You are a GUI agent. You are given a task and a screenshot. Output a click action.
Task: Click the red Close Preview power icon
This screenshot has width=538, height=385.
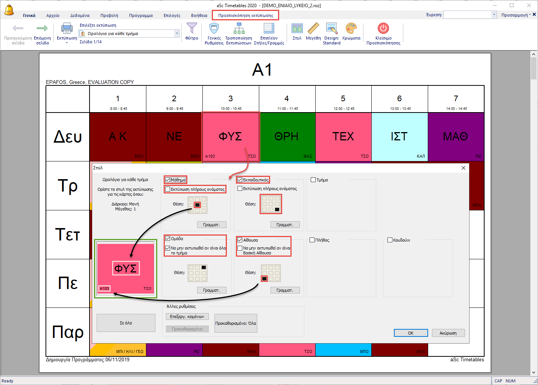coord(383,29)
